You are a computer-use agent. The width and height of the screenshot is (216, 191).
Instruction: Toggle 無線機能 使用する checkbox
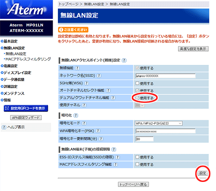pyautogui.click(x=137, y=68)
